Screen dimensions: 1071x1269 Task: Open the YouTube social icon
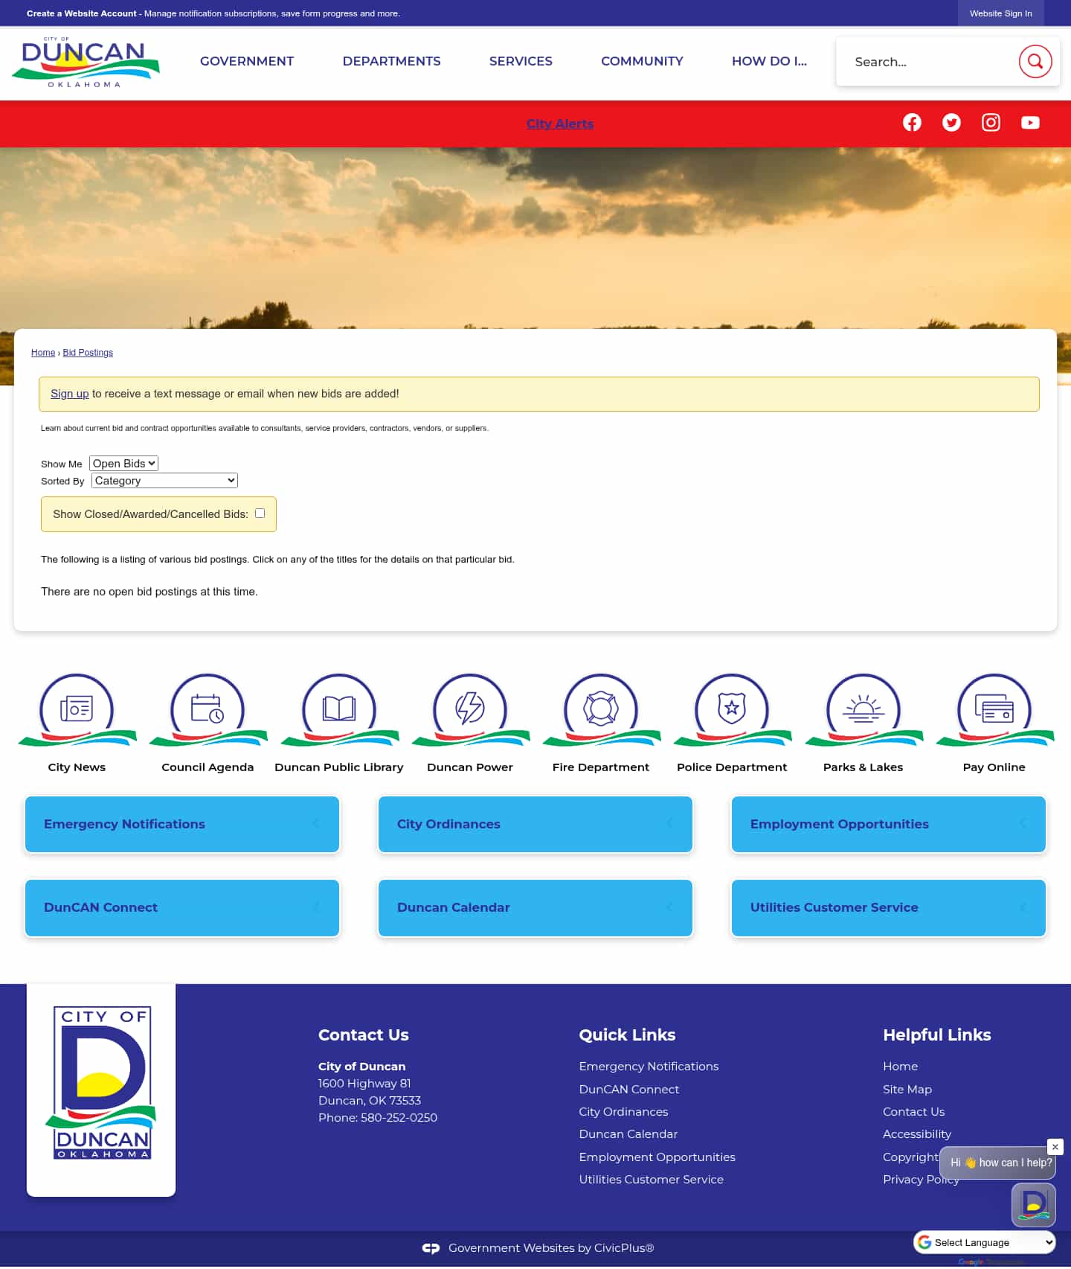coord(1030,123)
